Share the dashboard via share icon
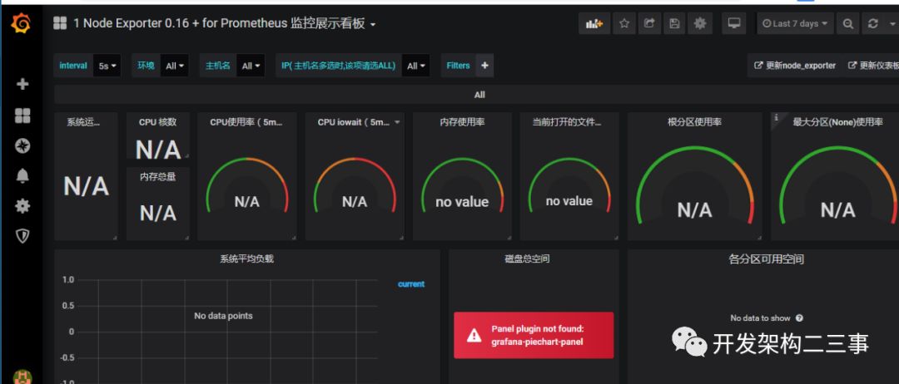The height and width of the screenshot is (384, 899). coord(649,23)
